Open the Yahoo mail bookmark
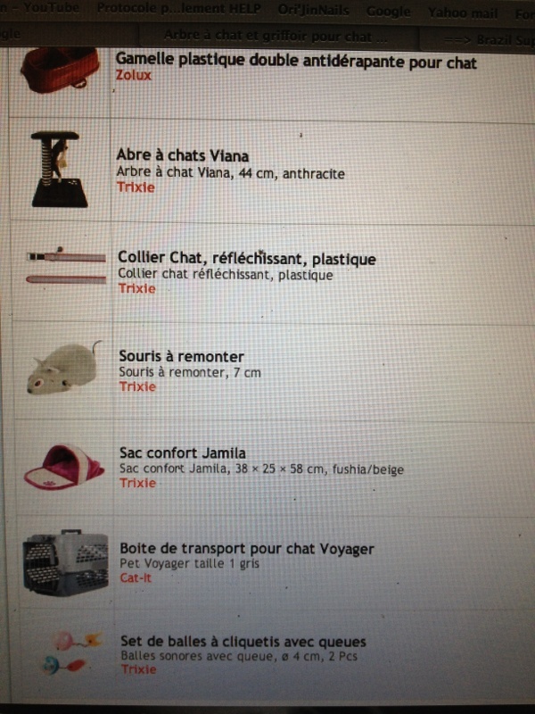Viewport: 535px width, 714px height. coord(462,12)
